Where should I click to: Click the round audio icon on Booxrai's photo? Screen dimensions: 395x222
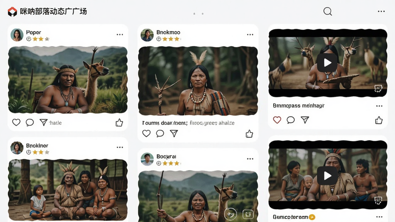[231, 214]
